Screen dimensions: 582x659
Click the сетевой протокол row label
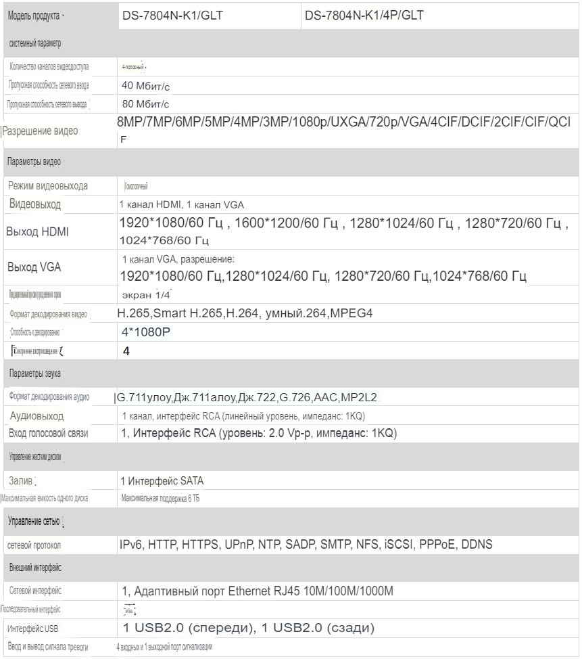34,545
